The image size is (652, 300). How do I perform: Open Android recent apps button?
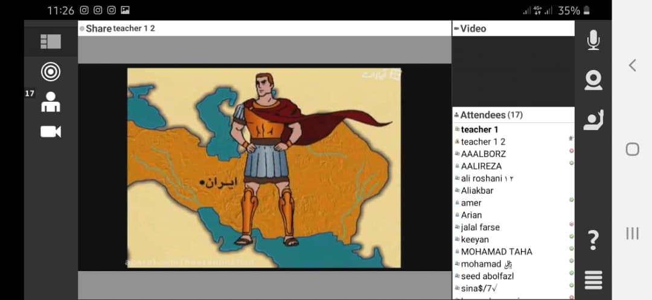click(633, 233)
